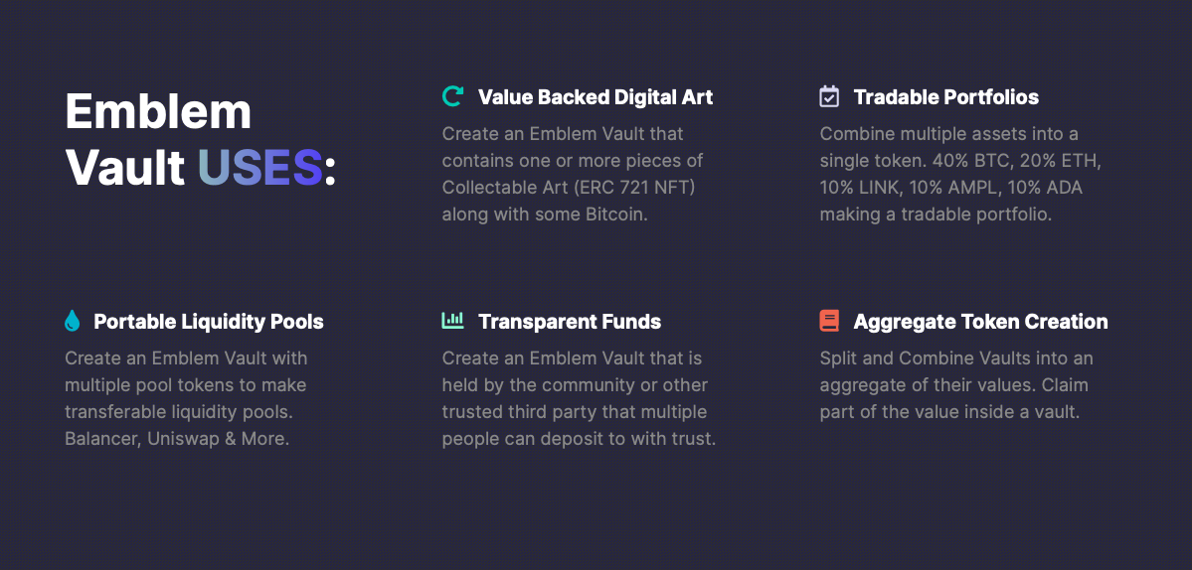Select the Aggregate Token Creation heading
The image size is (1192, 570).
coord(980,322)
